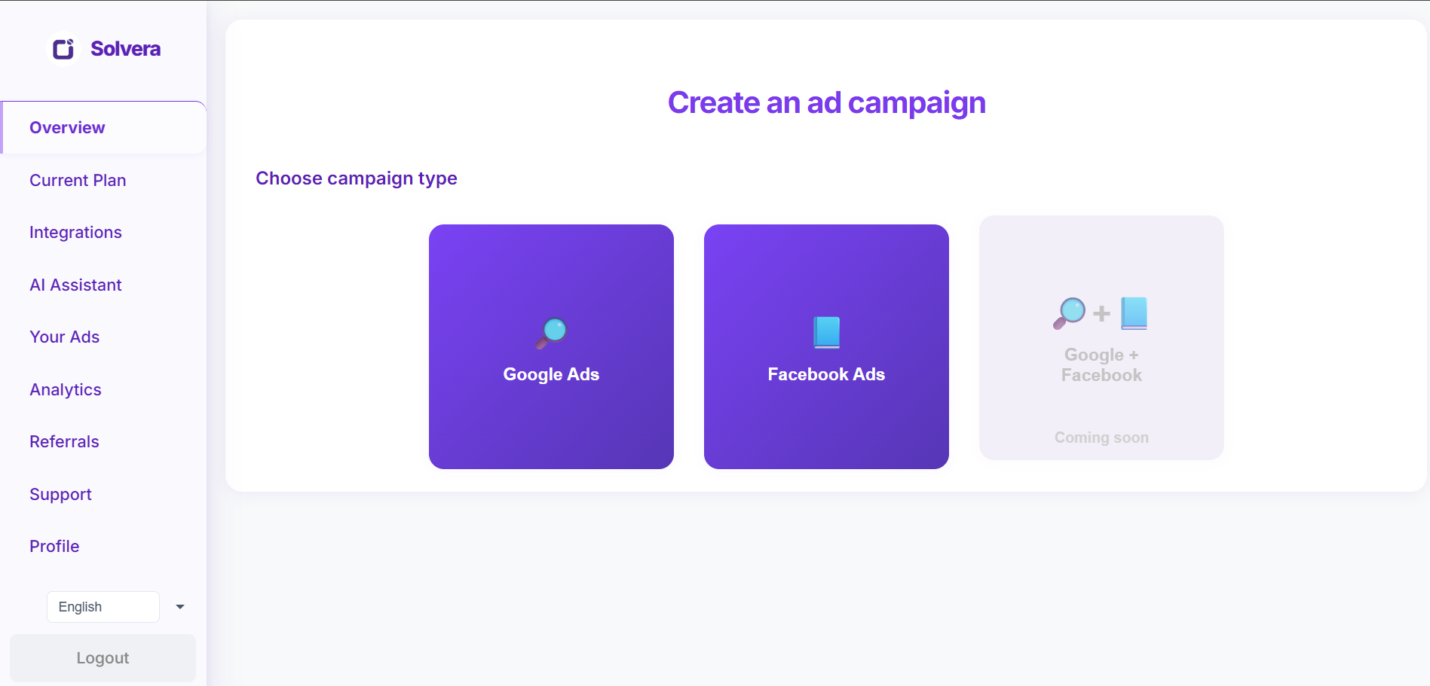Screen dimensions: 1430x686
Task: Select the magnifying glass icon on Google Ads card
Action: pos(551,332)
